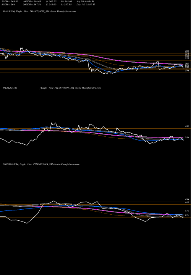Image resolution: width=191 pixels, height=275 pixels.
Task: Click the 494 price level on monthly chart
Action: [187, 199]
